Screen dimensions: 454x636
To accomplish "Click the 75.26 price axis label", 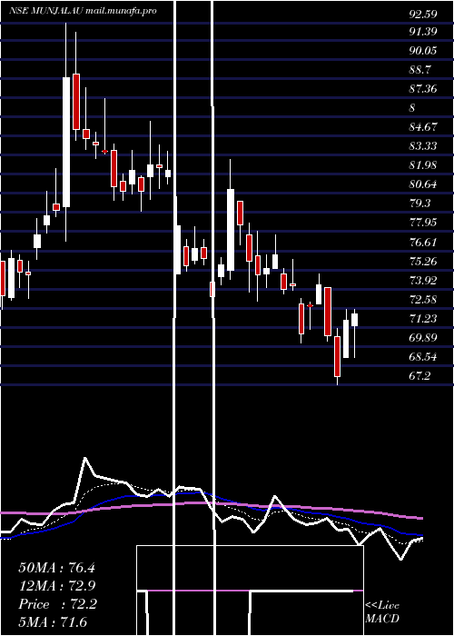I will 423,262.
